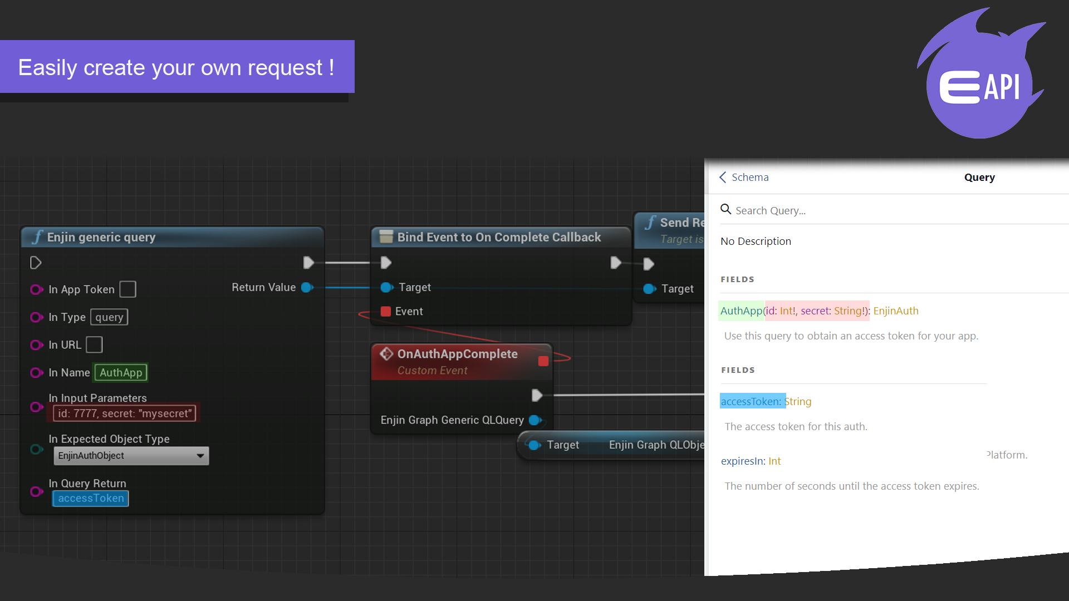The height and width of the screenshot is (601, 1069).
Task: Click the execution output pin of Enjin generic query
Action: tap(309, 263)
